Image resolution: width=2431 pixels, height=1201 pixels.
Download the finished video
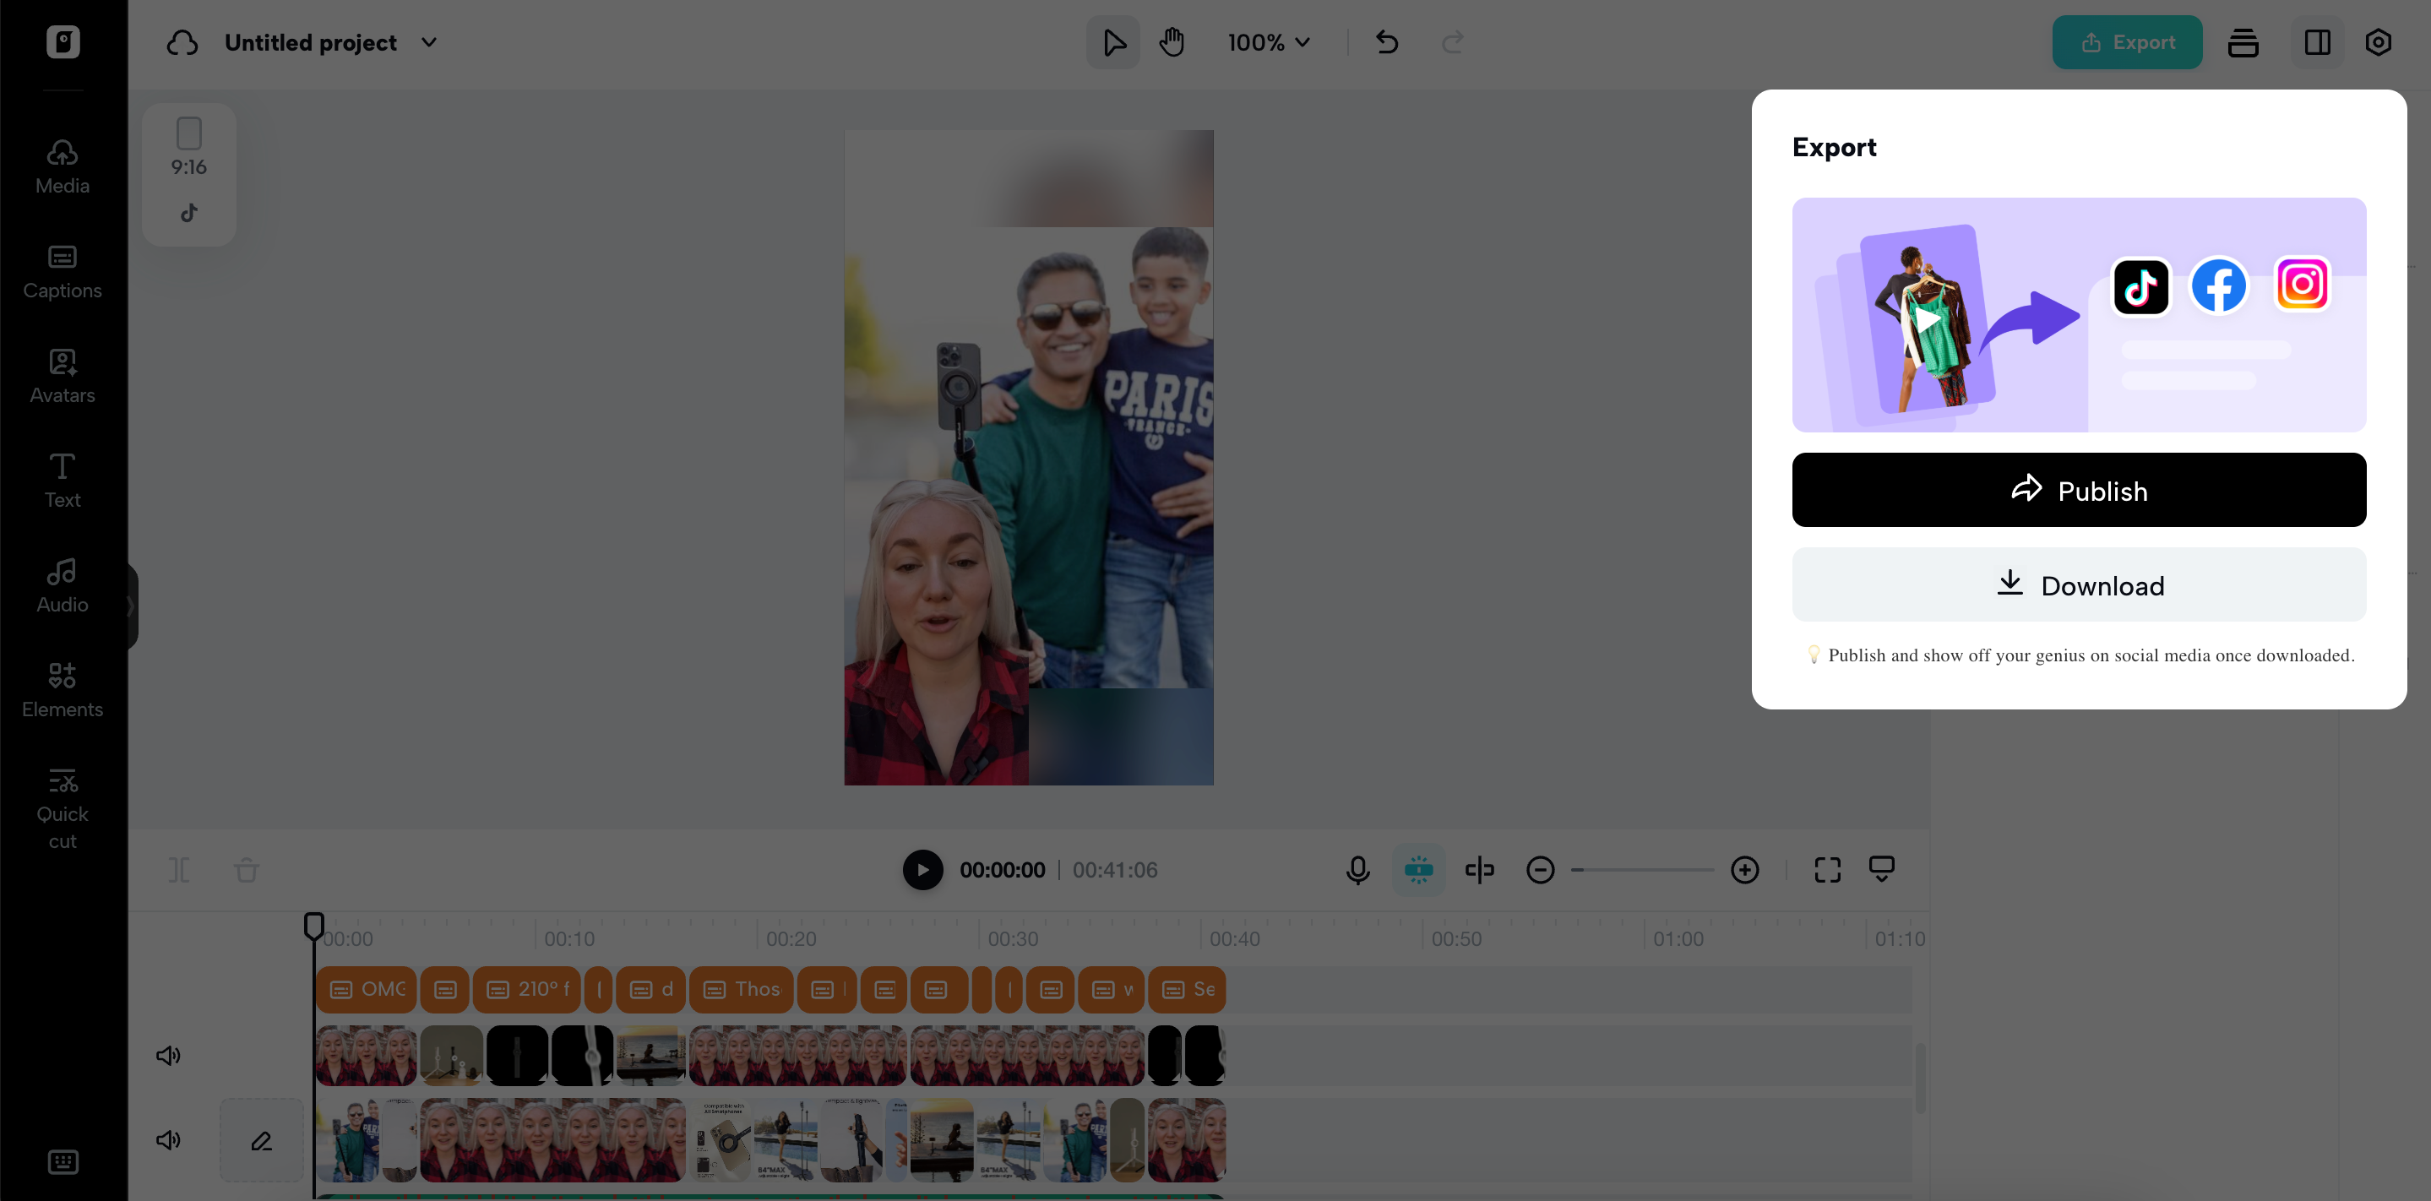click(2078, 585)
